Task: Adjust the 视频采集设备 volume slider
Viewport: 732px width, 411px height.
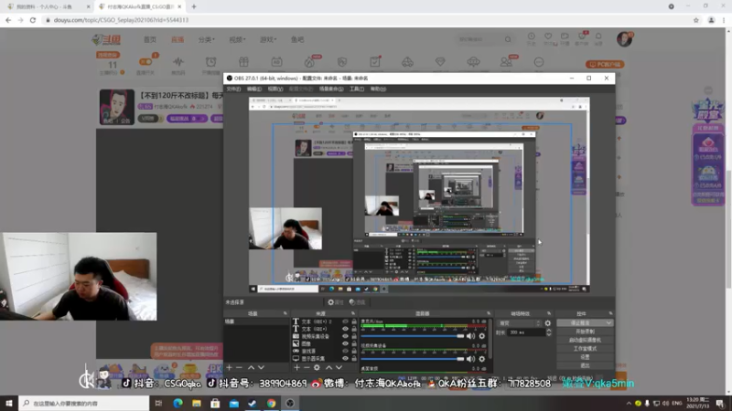Action: 413,359
